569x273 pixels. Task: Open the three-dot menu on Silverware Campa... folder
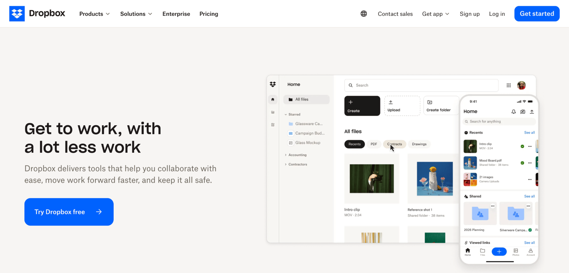click(528, 206)
